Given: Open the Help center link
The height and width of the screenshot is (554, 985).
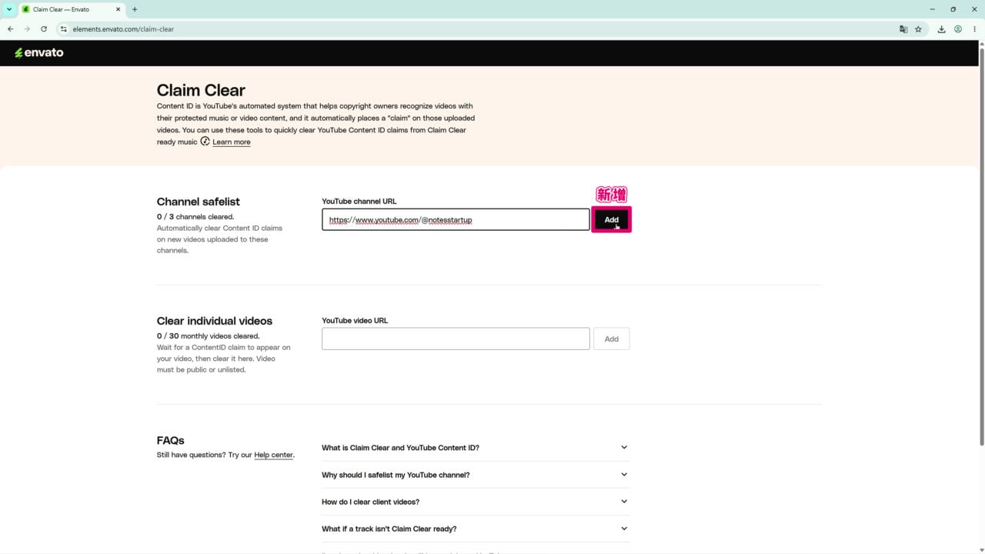Looking at the screenshot, I should pos(273,455).
